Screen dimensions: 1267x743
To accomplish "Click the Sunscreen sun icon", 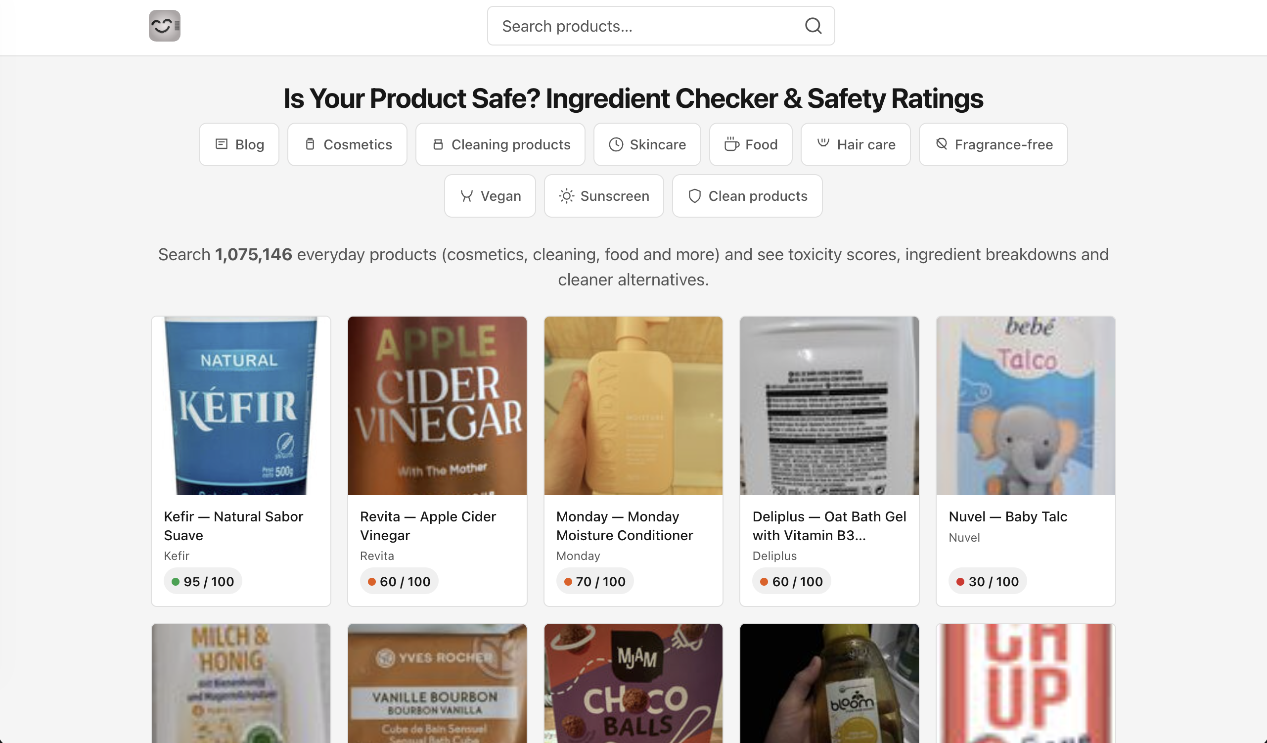I will (x=566, y=196).
